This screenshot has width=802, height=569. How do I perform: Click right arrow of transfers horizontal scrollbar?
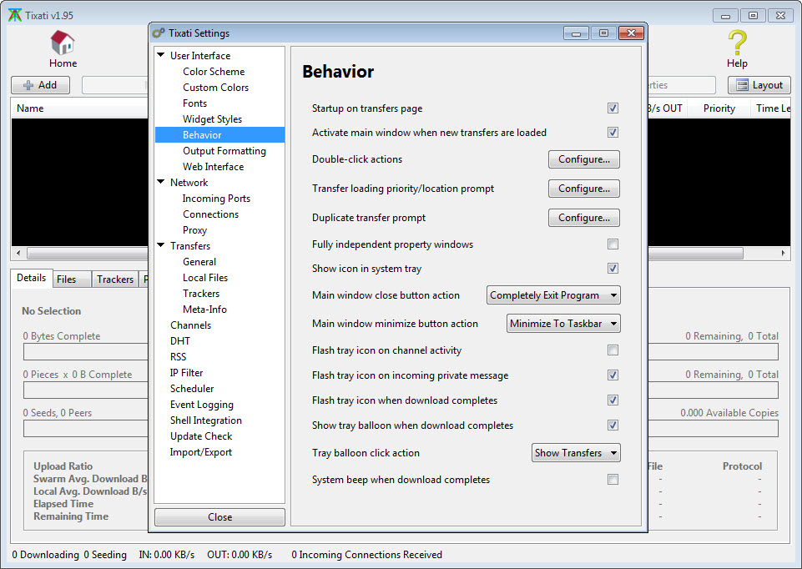coord(783,253)
